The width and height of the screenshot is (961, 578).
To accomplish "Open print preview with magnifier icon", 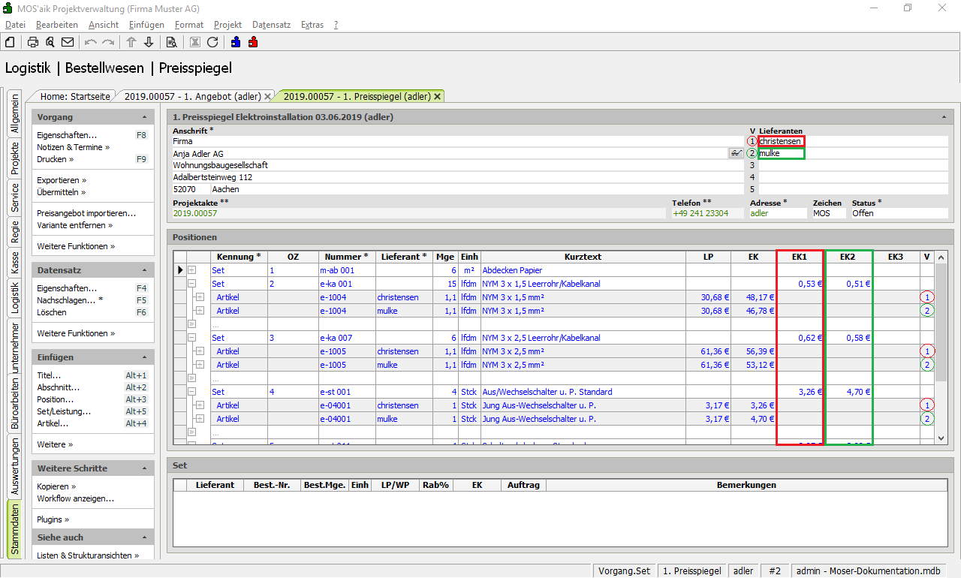I will (x=50, y=42).
